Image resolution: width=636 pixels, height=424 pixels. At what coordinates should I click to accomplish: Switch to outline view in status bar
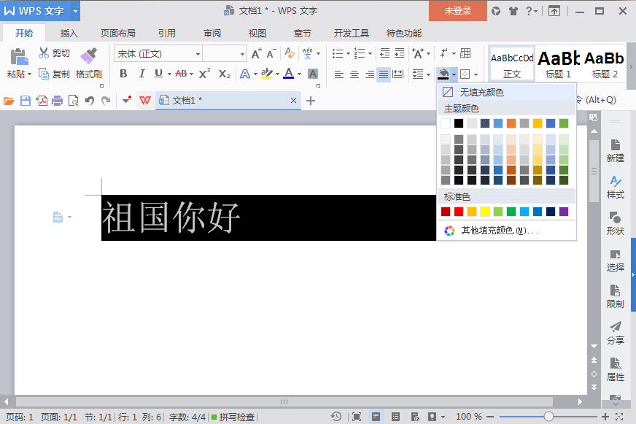coord(395,417)
